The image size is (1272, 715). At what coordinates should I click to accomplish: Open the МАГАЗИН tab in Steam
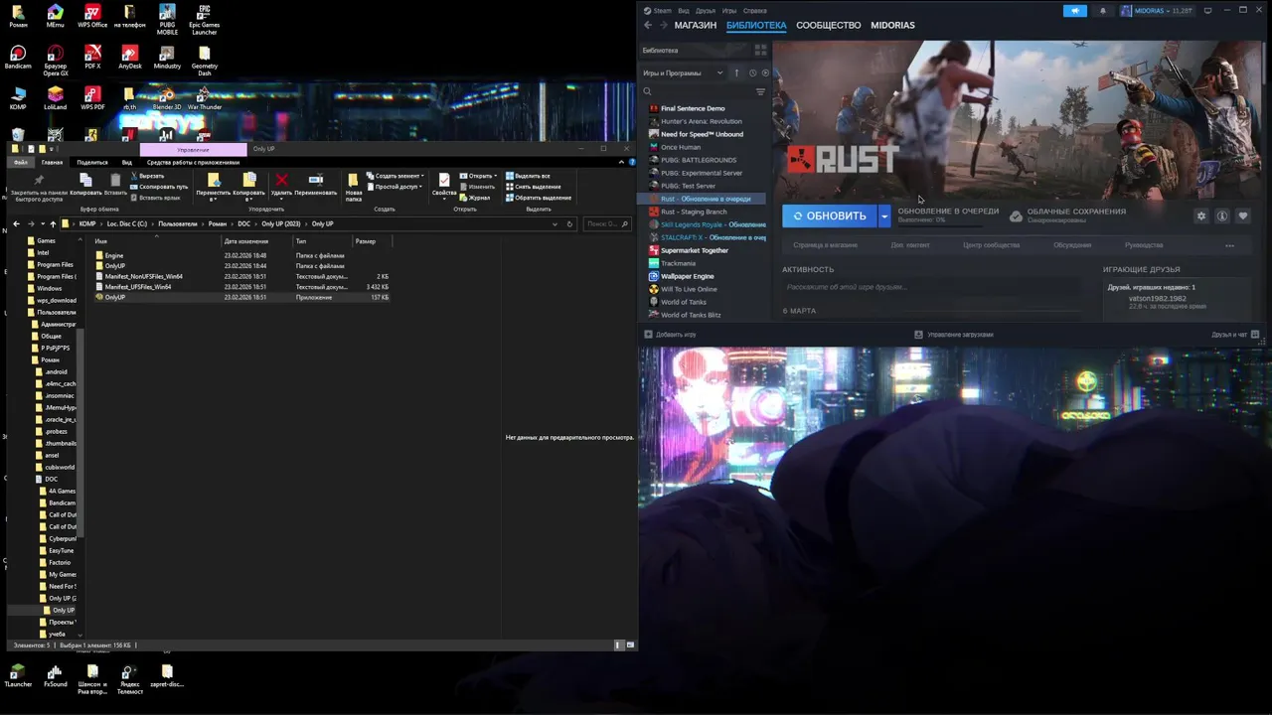pyautogui.click(x=695, y=25)
